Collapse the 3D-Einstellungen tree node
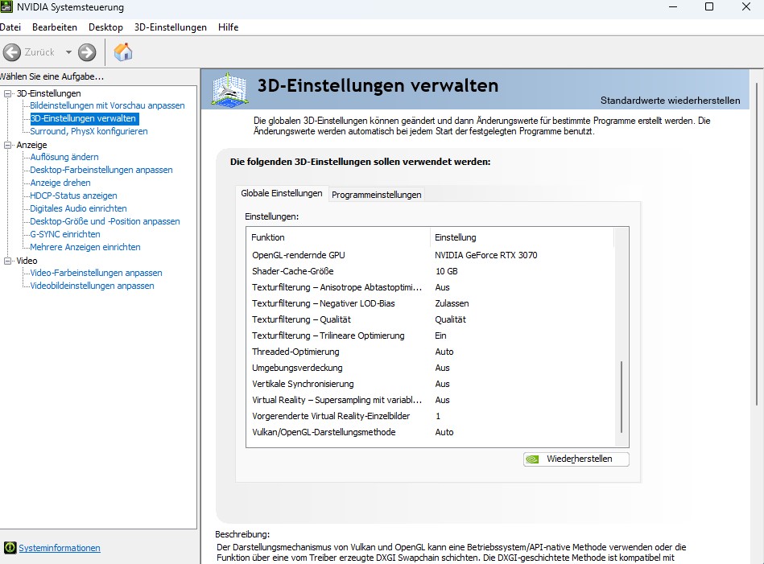 [x=8, y=93]
